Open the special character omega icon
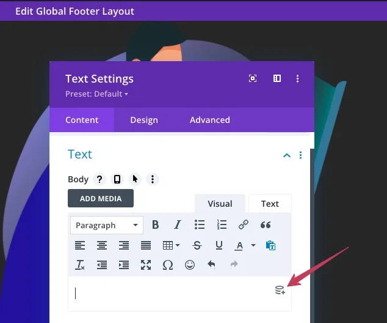Screen dimensions: 387x323 [168, 265]
